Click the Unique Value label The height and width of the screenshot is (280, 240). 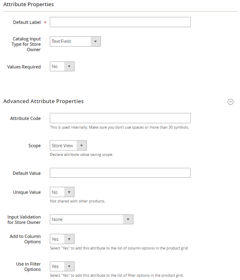coord(27,192)
